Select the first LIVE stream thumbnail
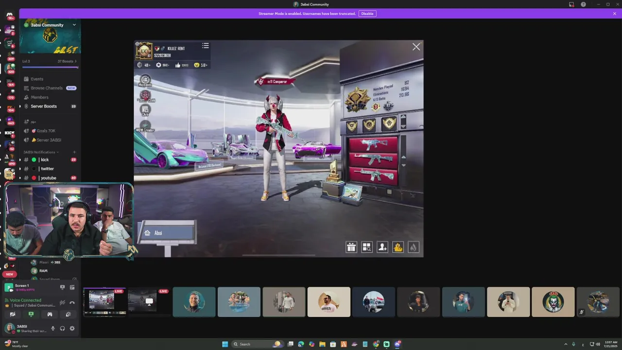The image size is (622, 350). (x=104, y=302)
